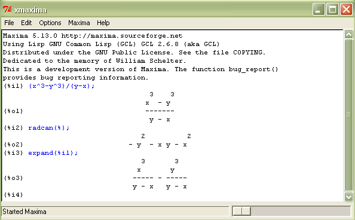Open the Options menu
Viewport: 355px width, 220px height.
coord(50,23)
